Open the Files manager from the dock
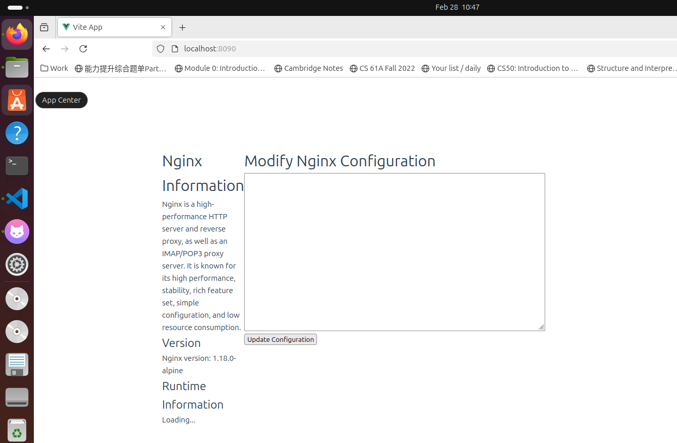 [x=17, y=67]
